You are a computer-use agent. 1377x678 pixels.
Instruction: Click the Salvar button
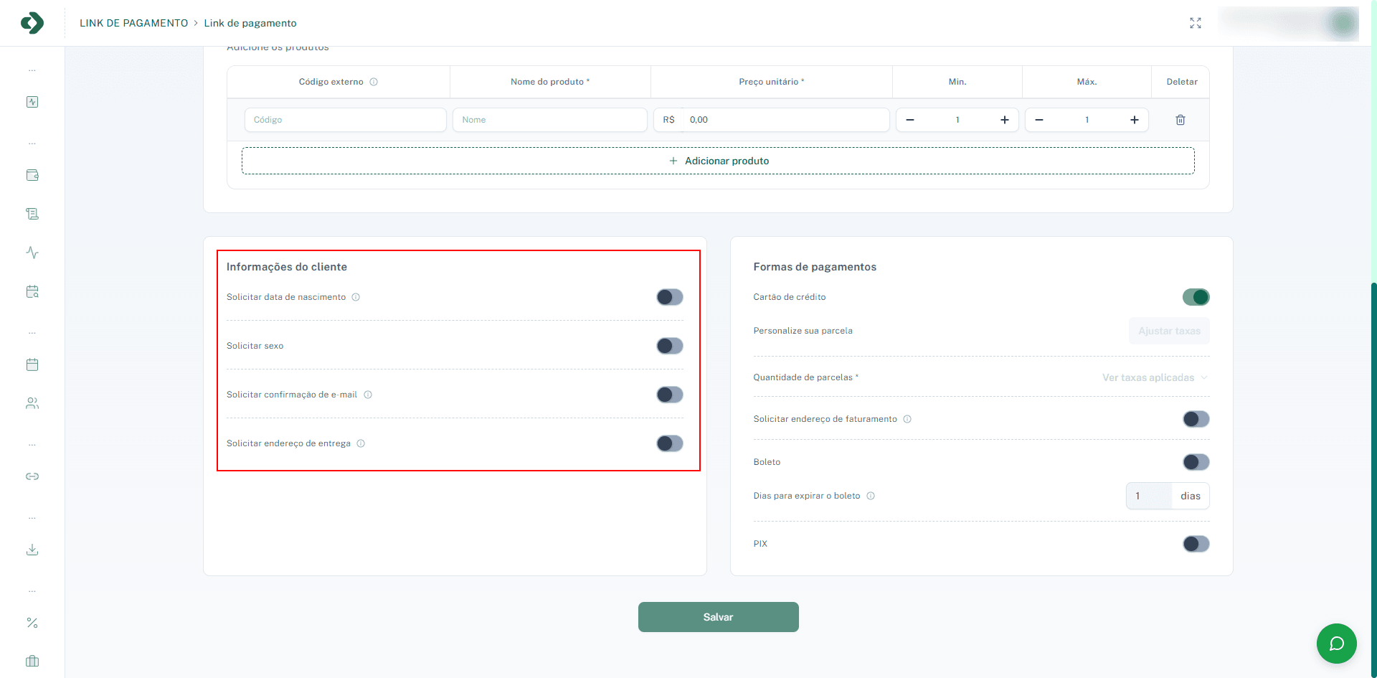coord(718,617)
